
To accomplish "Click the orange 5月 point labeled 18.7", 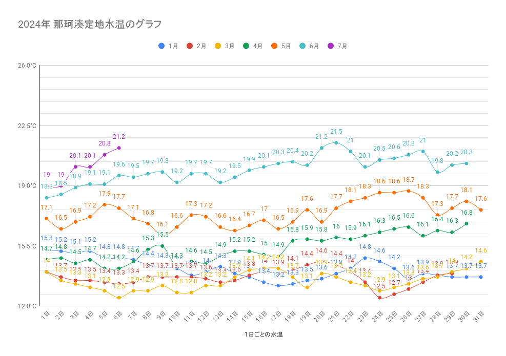I will pos(409,191).
